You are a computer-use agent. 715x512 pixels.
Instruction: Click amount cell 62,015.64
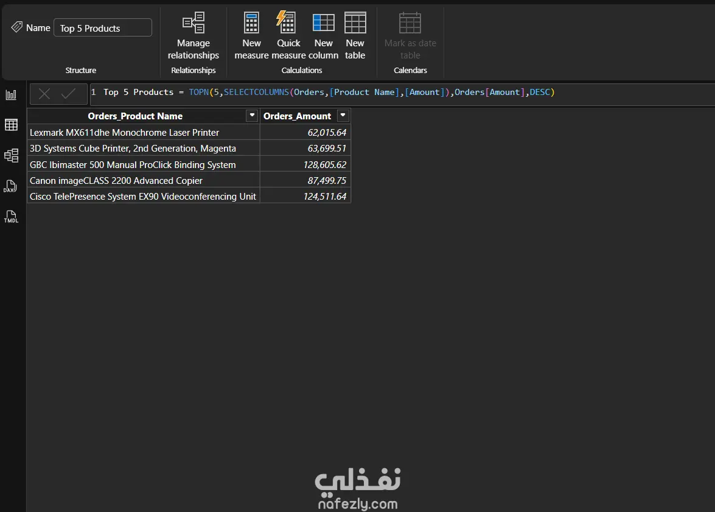tap(305, 132)
